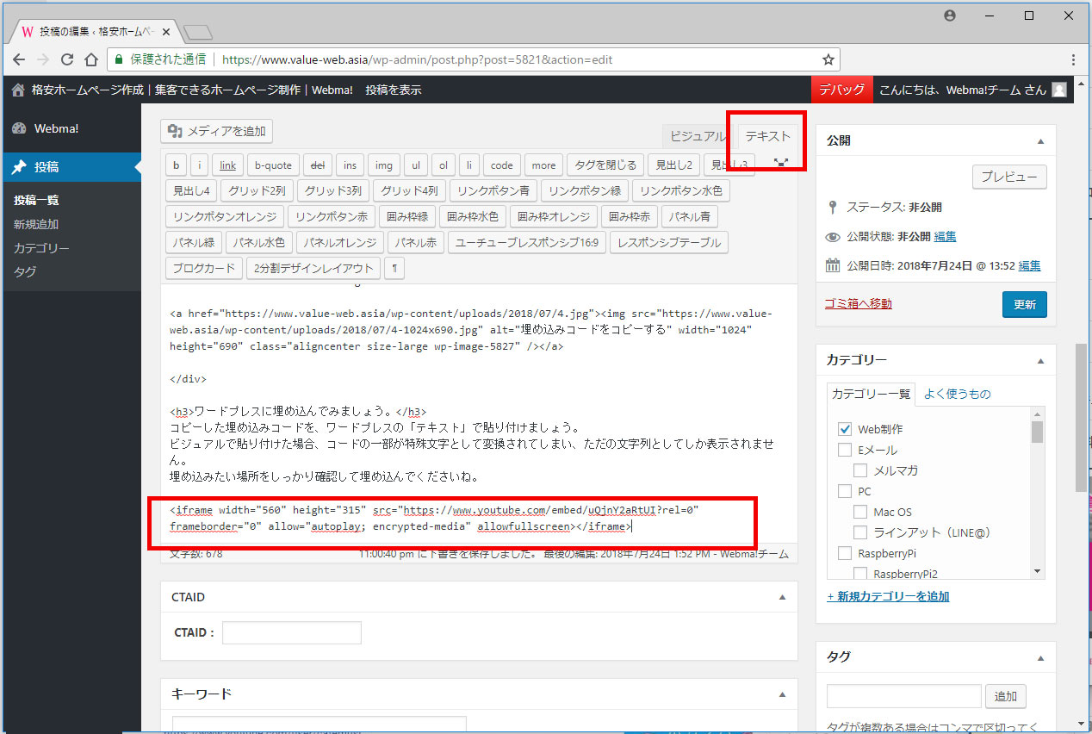Click the pushpin Posts menu icon
The width and height of the screenshot is (1092, 734).
pyautogui.click(x=19, y=167)
